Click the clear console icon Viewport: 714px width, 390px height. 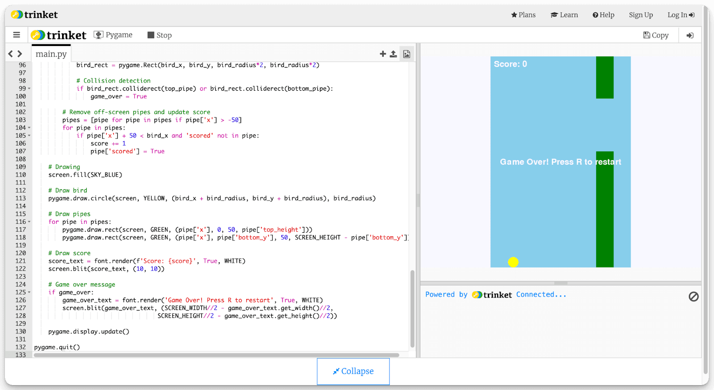point(693,297)
